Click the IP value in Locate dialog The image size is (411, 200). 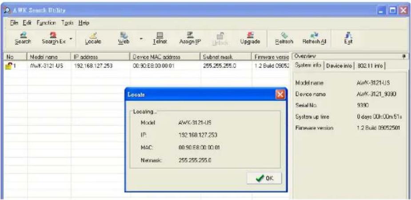coord(198,135)
